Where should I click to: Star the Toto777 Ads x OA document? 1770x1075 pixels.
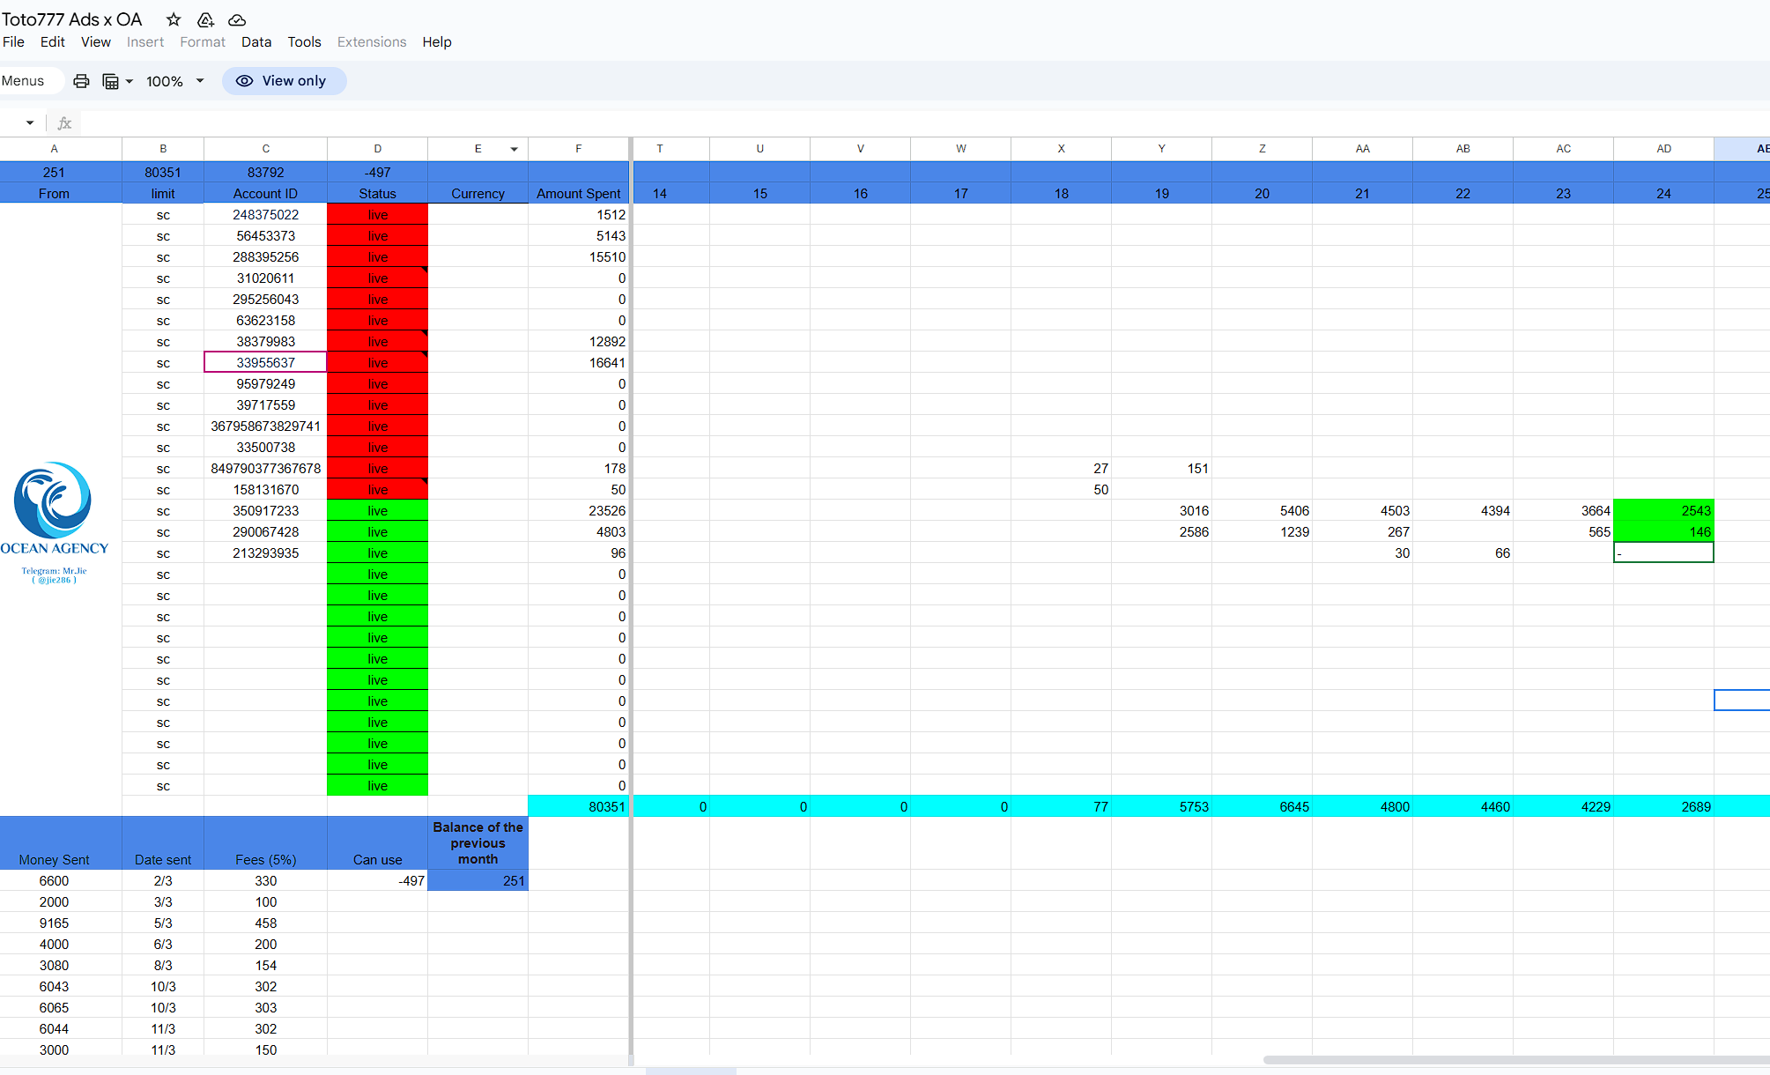174,19
